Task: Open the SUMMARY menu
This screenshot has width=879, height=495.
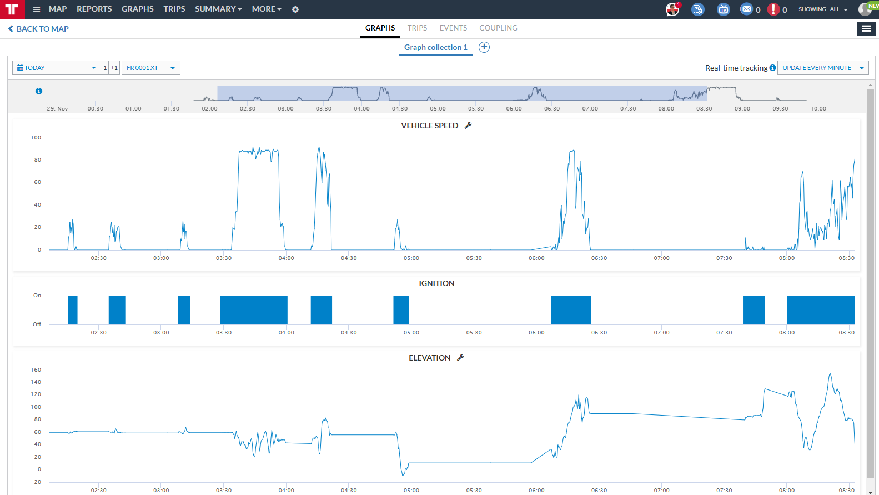Action: pyautogui.click(x=218, y=9)
